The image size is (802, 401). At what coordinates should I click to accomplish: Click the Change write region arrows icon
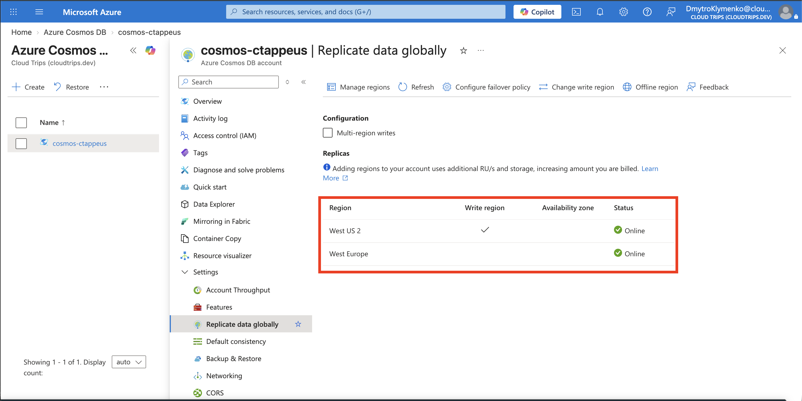point(543,87)
